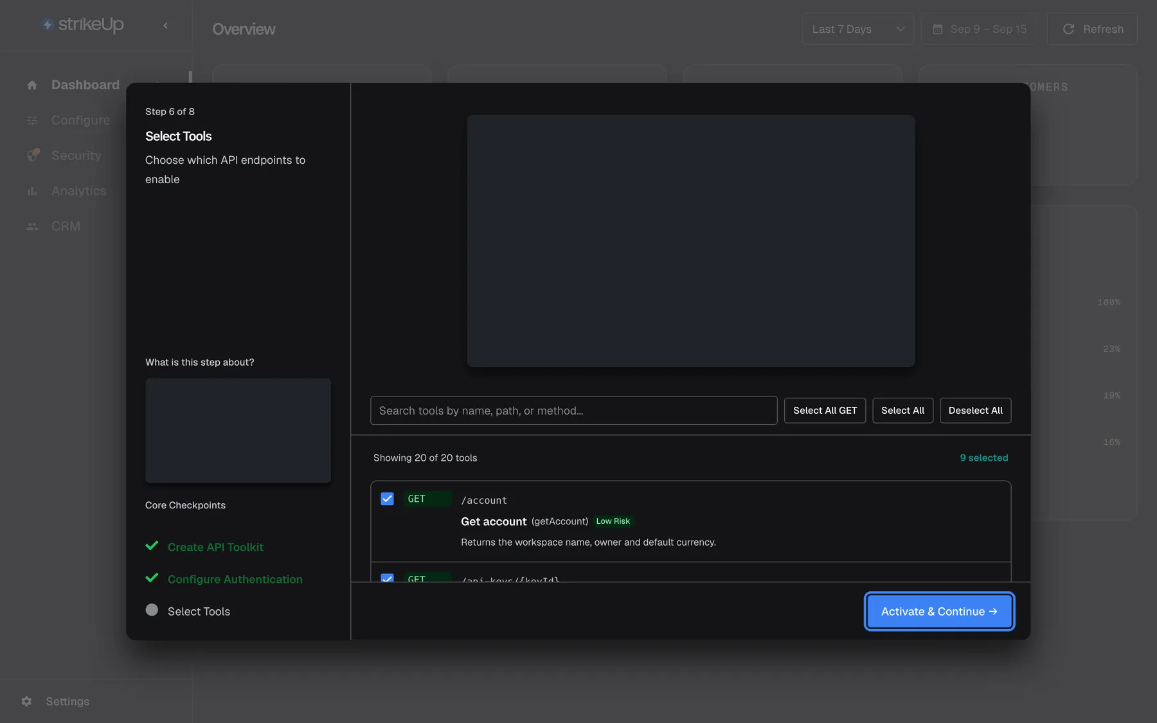Click the Search tools input field
The height and width of the screenshot is (723, 1157).
[573, 411]
